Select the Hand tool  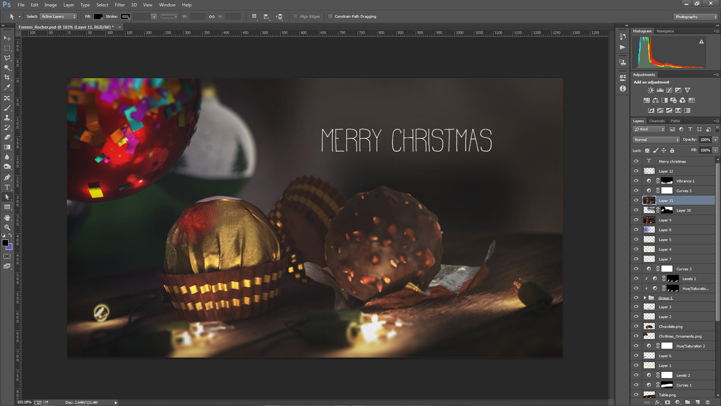[x=7, y=217]
